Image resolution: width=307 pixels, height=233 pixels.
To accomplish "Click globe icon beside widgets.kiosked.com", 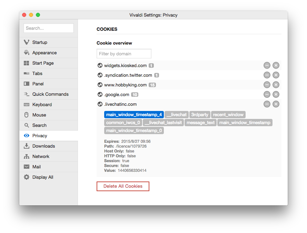I will (x=100, y=65).
